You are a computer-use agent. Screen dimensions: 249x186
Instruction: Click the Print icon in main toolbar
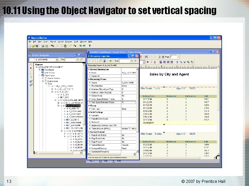43,46
